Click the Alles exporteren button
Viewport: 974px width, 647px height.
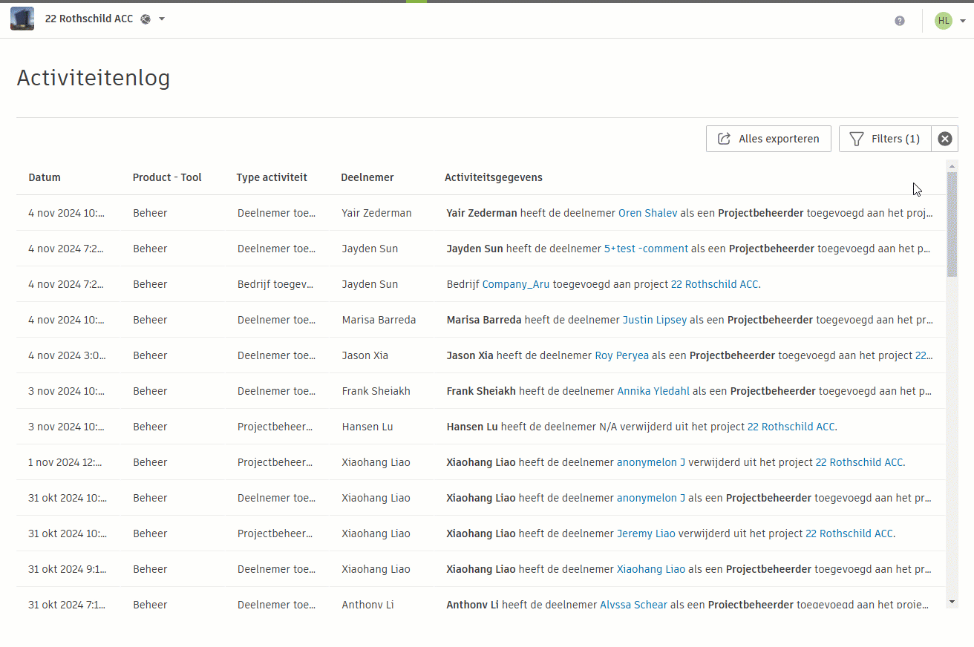pos(768,139)
